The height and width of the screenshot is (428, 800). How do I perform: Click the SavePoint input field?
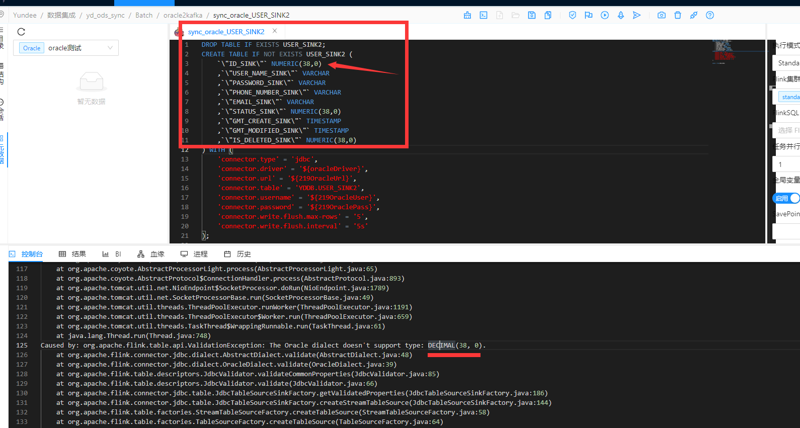coord(786,231)
